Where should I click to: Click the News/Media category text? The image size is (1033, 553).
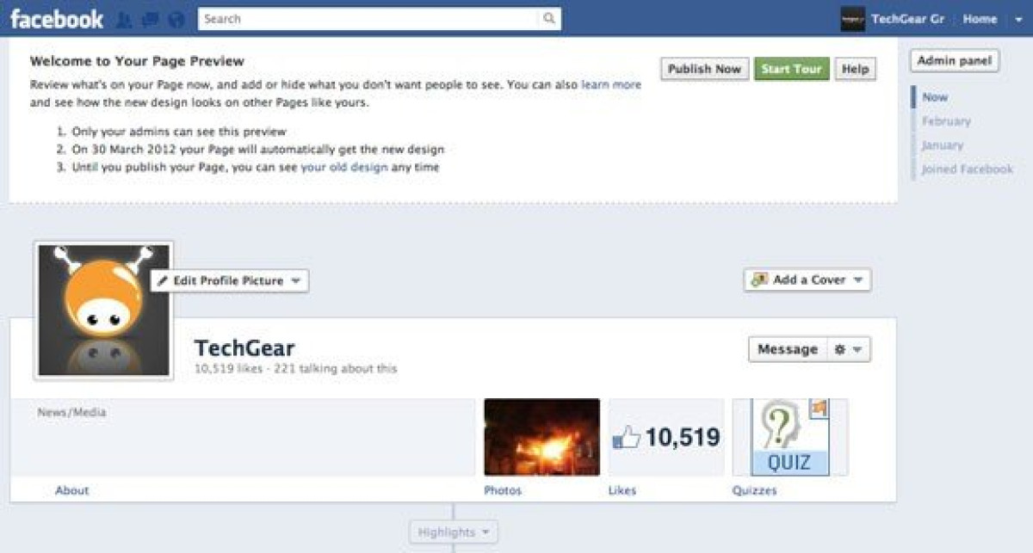point(71,413)
